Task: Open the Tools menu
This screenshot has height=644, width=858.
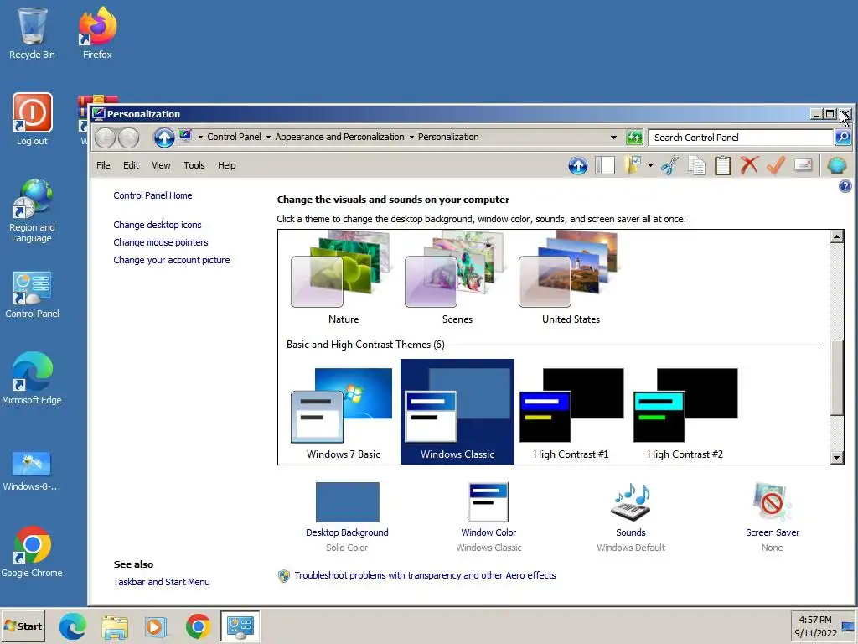Action: pyautogui.click(x=194, y=165)
